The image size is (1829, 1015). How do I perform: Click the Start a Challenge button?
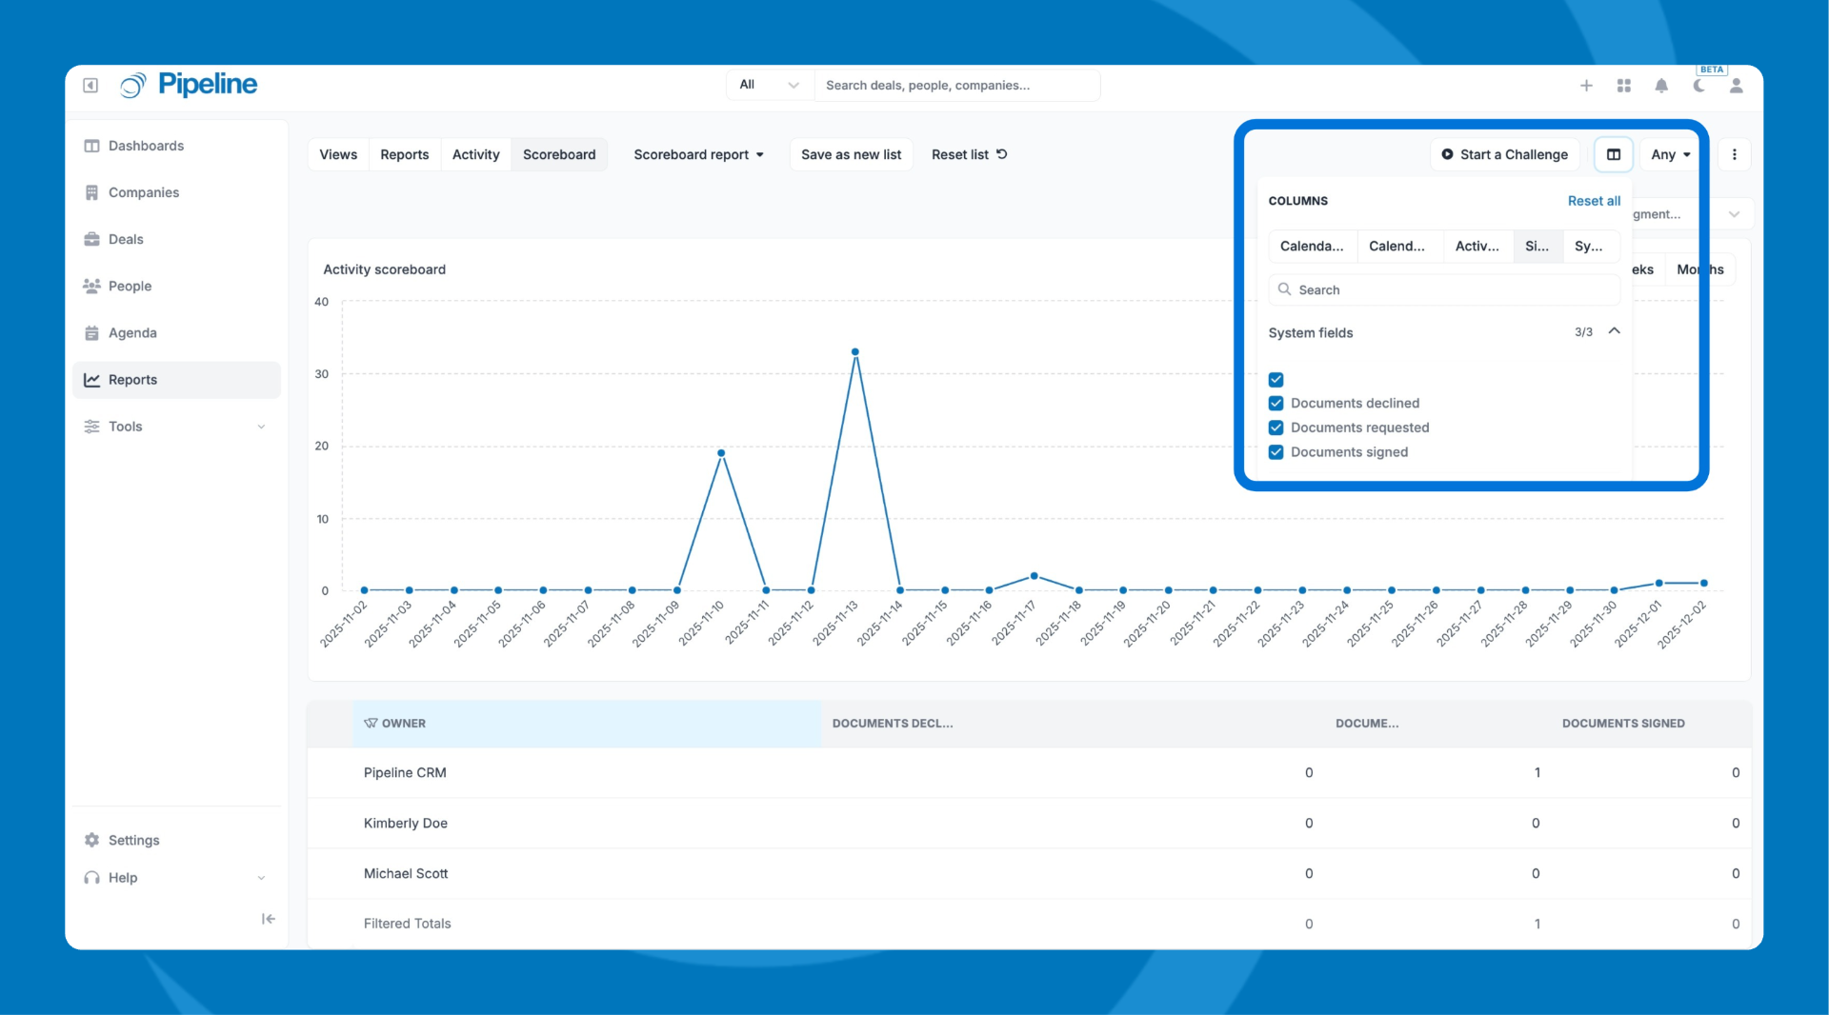click(x=1505, y=154)
